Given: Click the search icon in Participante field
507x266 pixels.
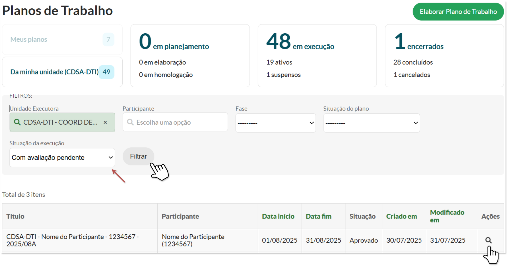Looking at the screenshot, I should (130, 122).
